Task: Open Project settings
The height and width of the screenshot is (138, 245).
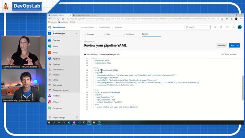Action: (59, 117)
